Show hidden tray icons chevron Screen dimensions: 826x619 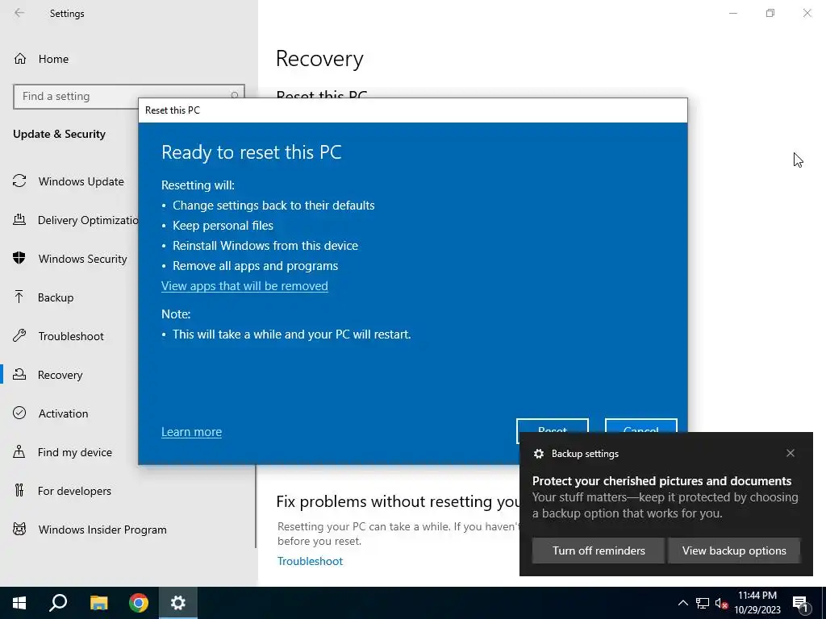point(682,603)
